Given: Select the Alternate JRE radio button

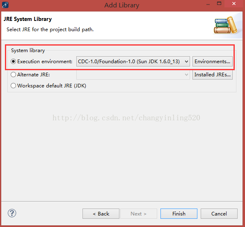Looking at the screenshot, I should pyautogui.click(x=13, y=75).
